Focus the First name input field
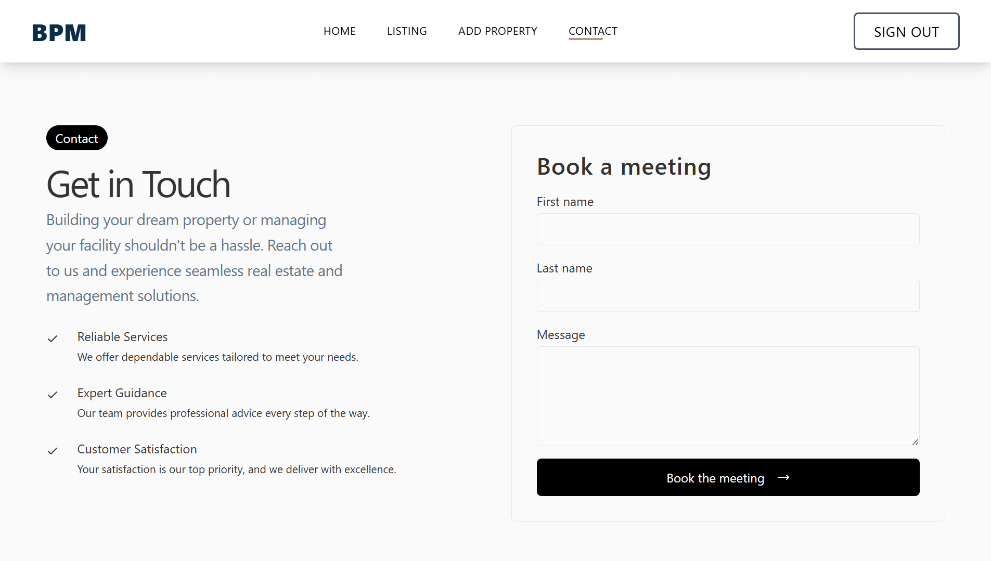 click(728, 229)
